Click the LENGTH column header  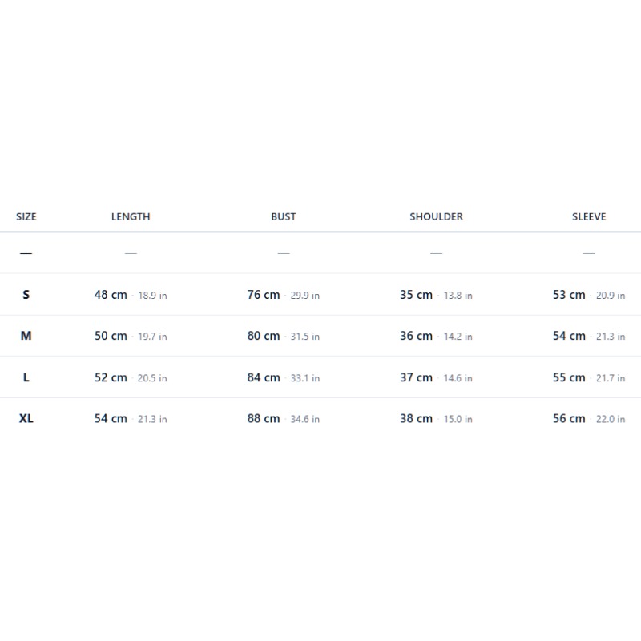(131, 216)
